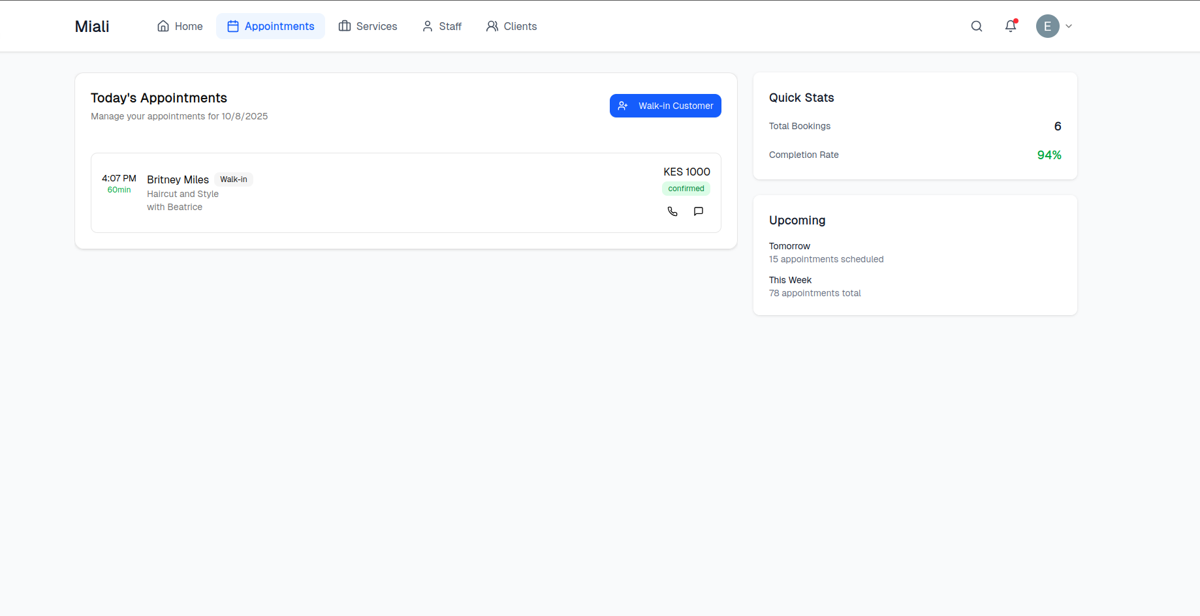Go to Home nav item
This screenshot has width=1200, height=616.
click(180, 26)
